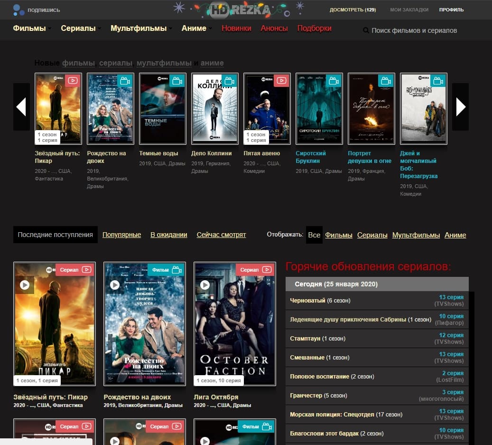Click social network icon beside Подпишись
The image size is (492, 445).
coord(18,9)
